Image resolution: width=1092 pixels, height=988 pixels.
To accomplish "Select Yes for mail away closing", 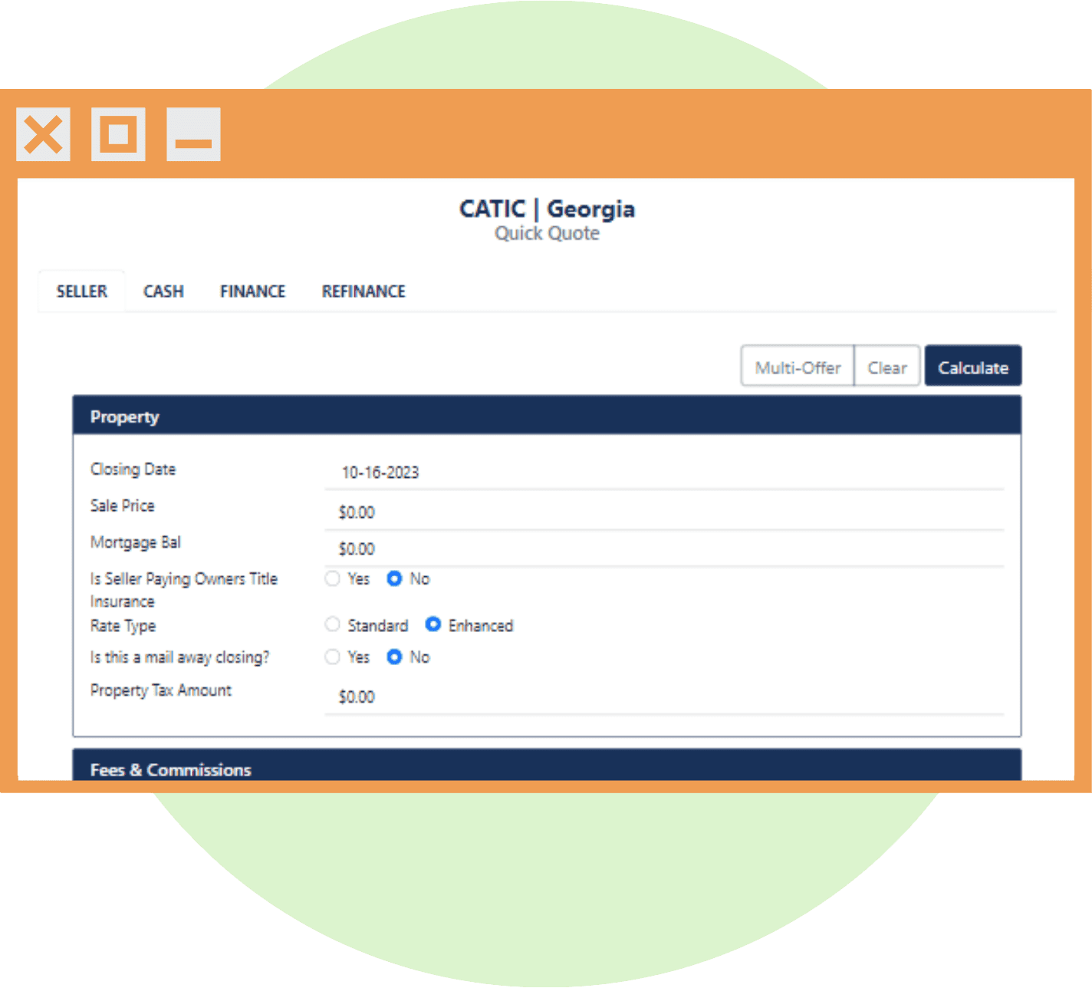I will click(332, 657).
